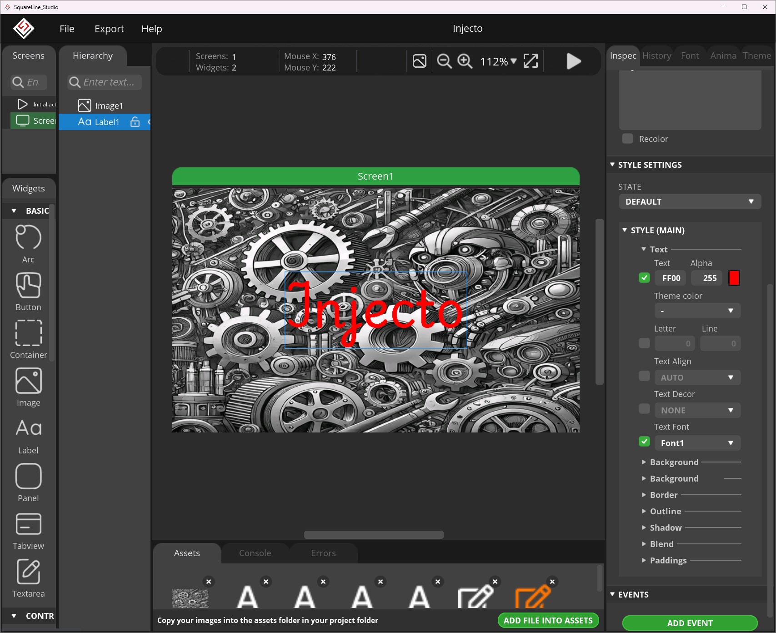The image size is (776, 633).
Task: Select the Tabview widget
Action: [x=28, y=531]
